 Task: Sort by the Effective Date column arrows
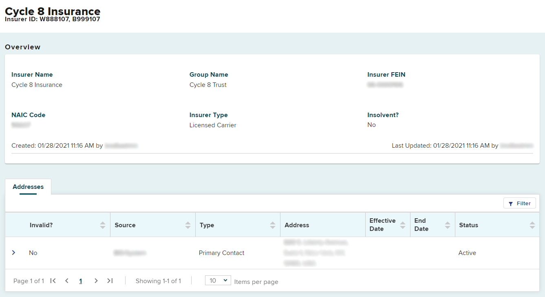pyautogui.click(x=403, y=225)
